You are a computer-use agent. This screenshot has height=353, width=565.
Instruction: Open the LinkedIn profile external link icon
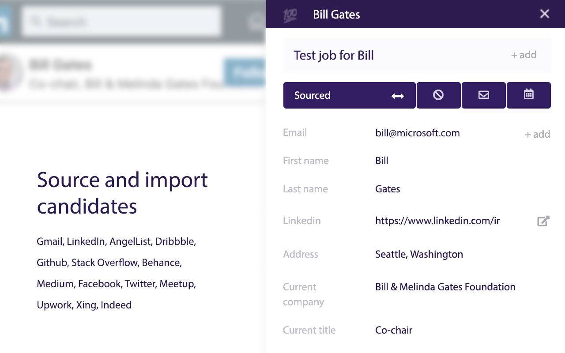tap(543, 221)
